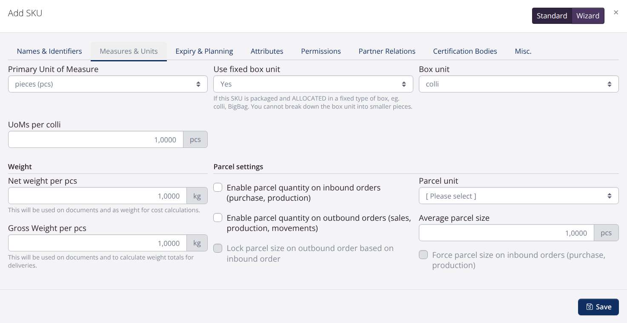Click the floppy disk icon on Save button
The image size is (627, 323).
589,307
